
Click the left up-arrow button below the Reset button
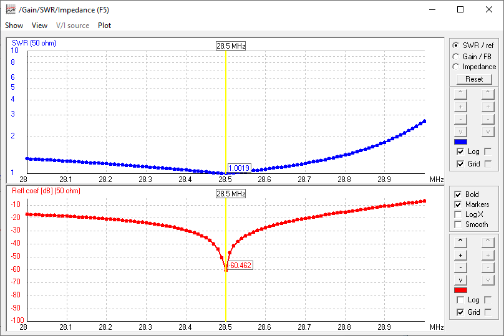(460, 94)
